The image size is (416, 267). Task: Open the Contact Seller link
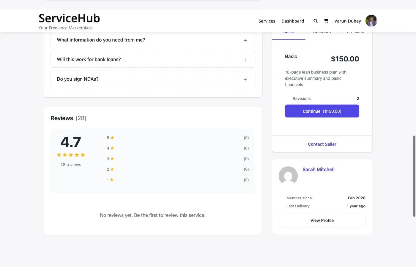[x=322, y=144]
